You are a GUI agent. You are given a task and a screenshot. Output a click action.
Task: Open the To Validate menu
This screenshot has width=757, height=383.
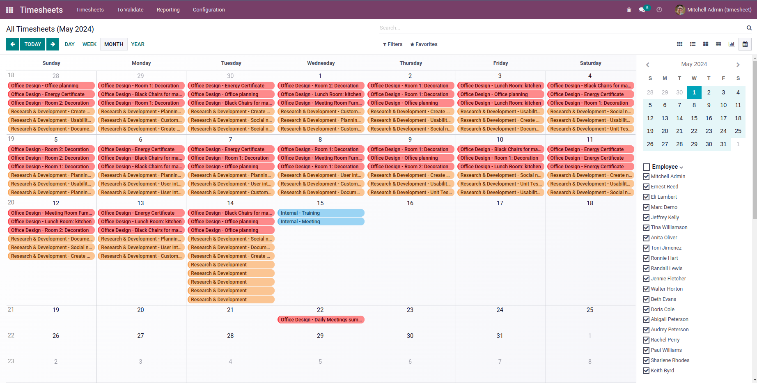130,10
